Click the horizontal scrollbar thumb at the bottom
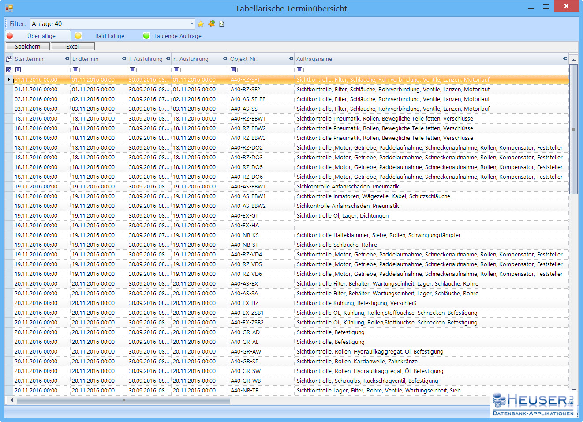Viewport: 583px width, 422px height. click(x=123, y=400)
